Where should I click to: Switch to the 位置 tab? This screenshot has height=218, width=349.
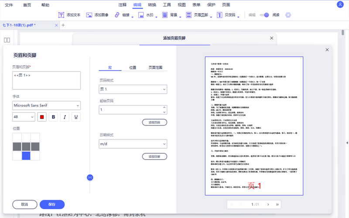click(x=133, y=68)
